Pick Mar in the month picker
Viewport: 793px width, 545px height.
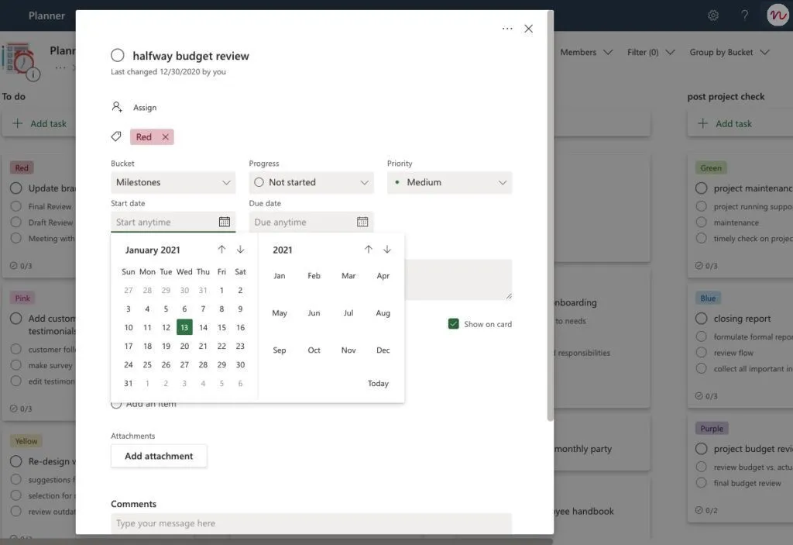click(x=348, y=275)
